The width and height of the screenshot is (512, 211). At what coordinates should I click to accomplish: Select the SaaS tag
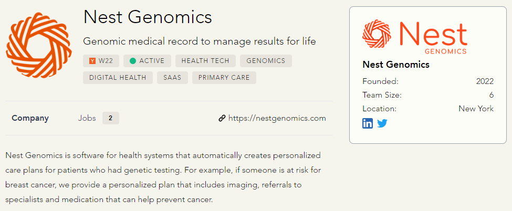[x=172, y=78]
